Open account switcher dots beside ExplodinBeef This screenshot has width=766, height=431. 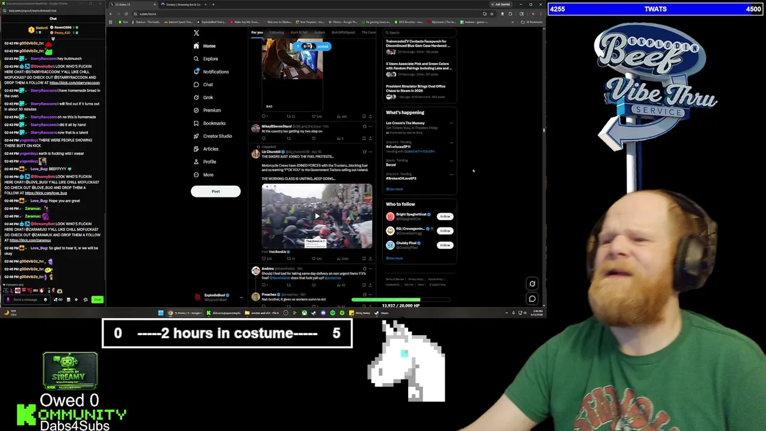pyautogui.click(x=241, y=297)
